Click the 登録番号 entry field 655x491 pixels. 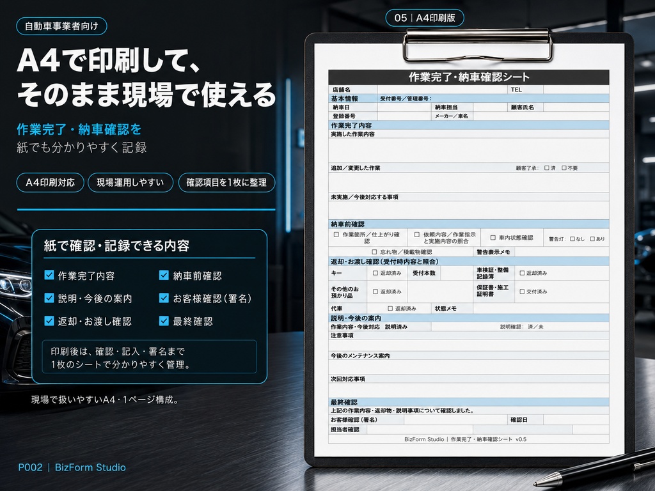coord(404,116)
